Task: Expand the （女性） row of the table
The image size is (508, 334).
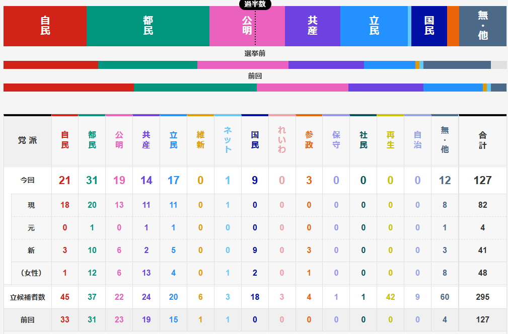Action: point(27,273)
